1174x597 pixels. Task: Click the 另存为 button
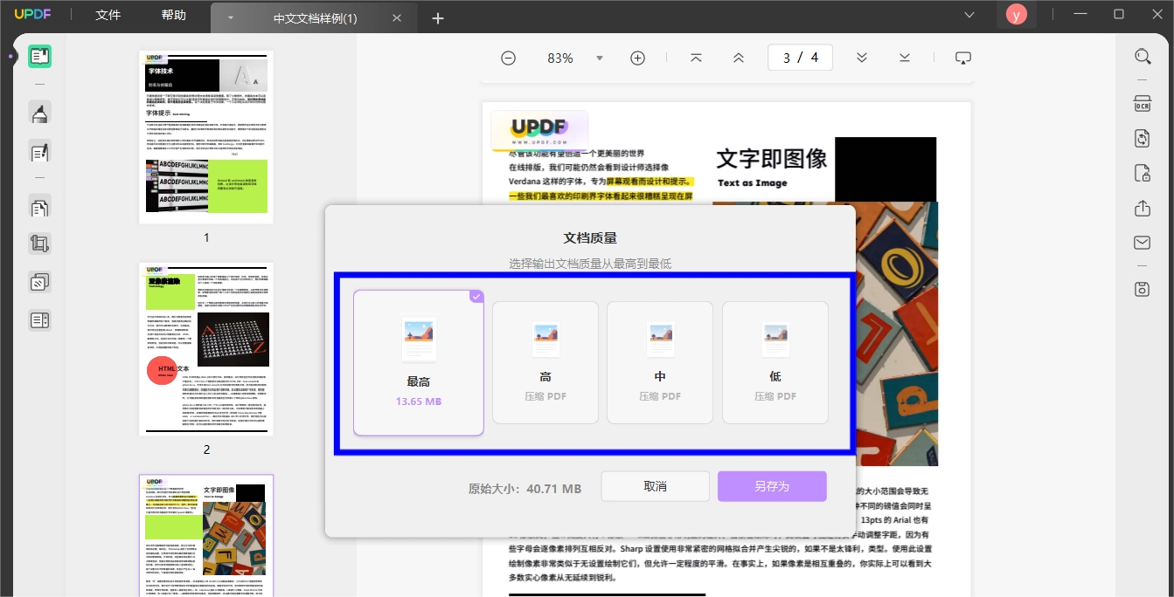pos(772,486)
